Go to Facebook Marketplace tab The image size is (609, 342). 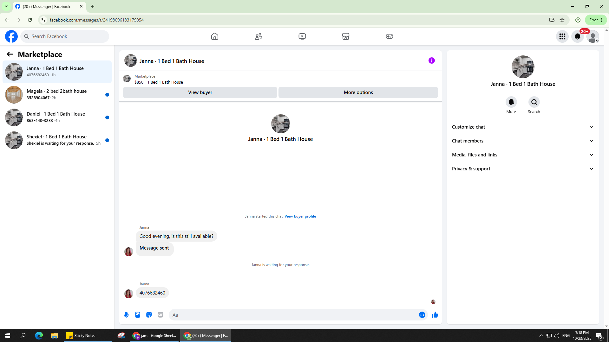[345, 36]
